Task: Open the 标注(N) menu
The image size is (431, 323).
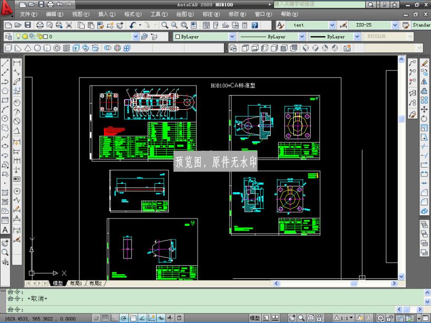Action: [211, 14]
